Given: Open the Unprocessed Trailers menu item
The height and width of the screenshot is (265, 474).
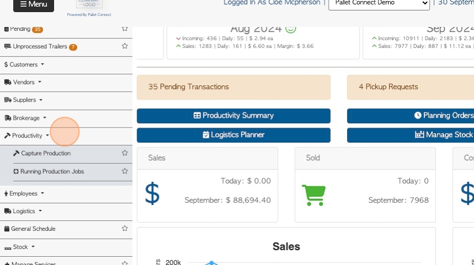Looking at the screenshot, I should click(40, 46).
